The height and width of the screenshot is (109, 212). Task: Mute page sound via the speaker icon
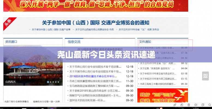point(196,105)
